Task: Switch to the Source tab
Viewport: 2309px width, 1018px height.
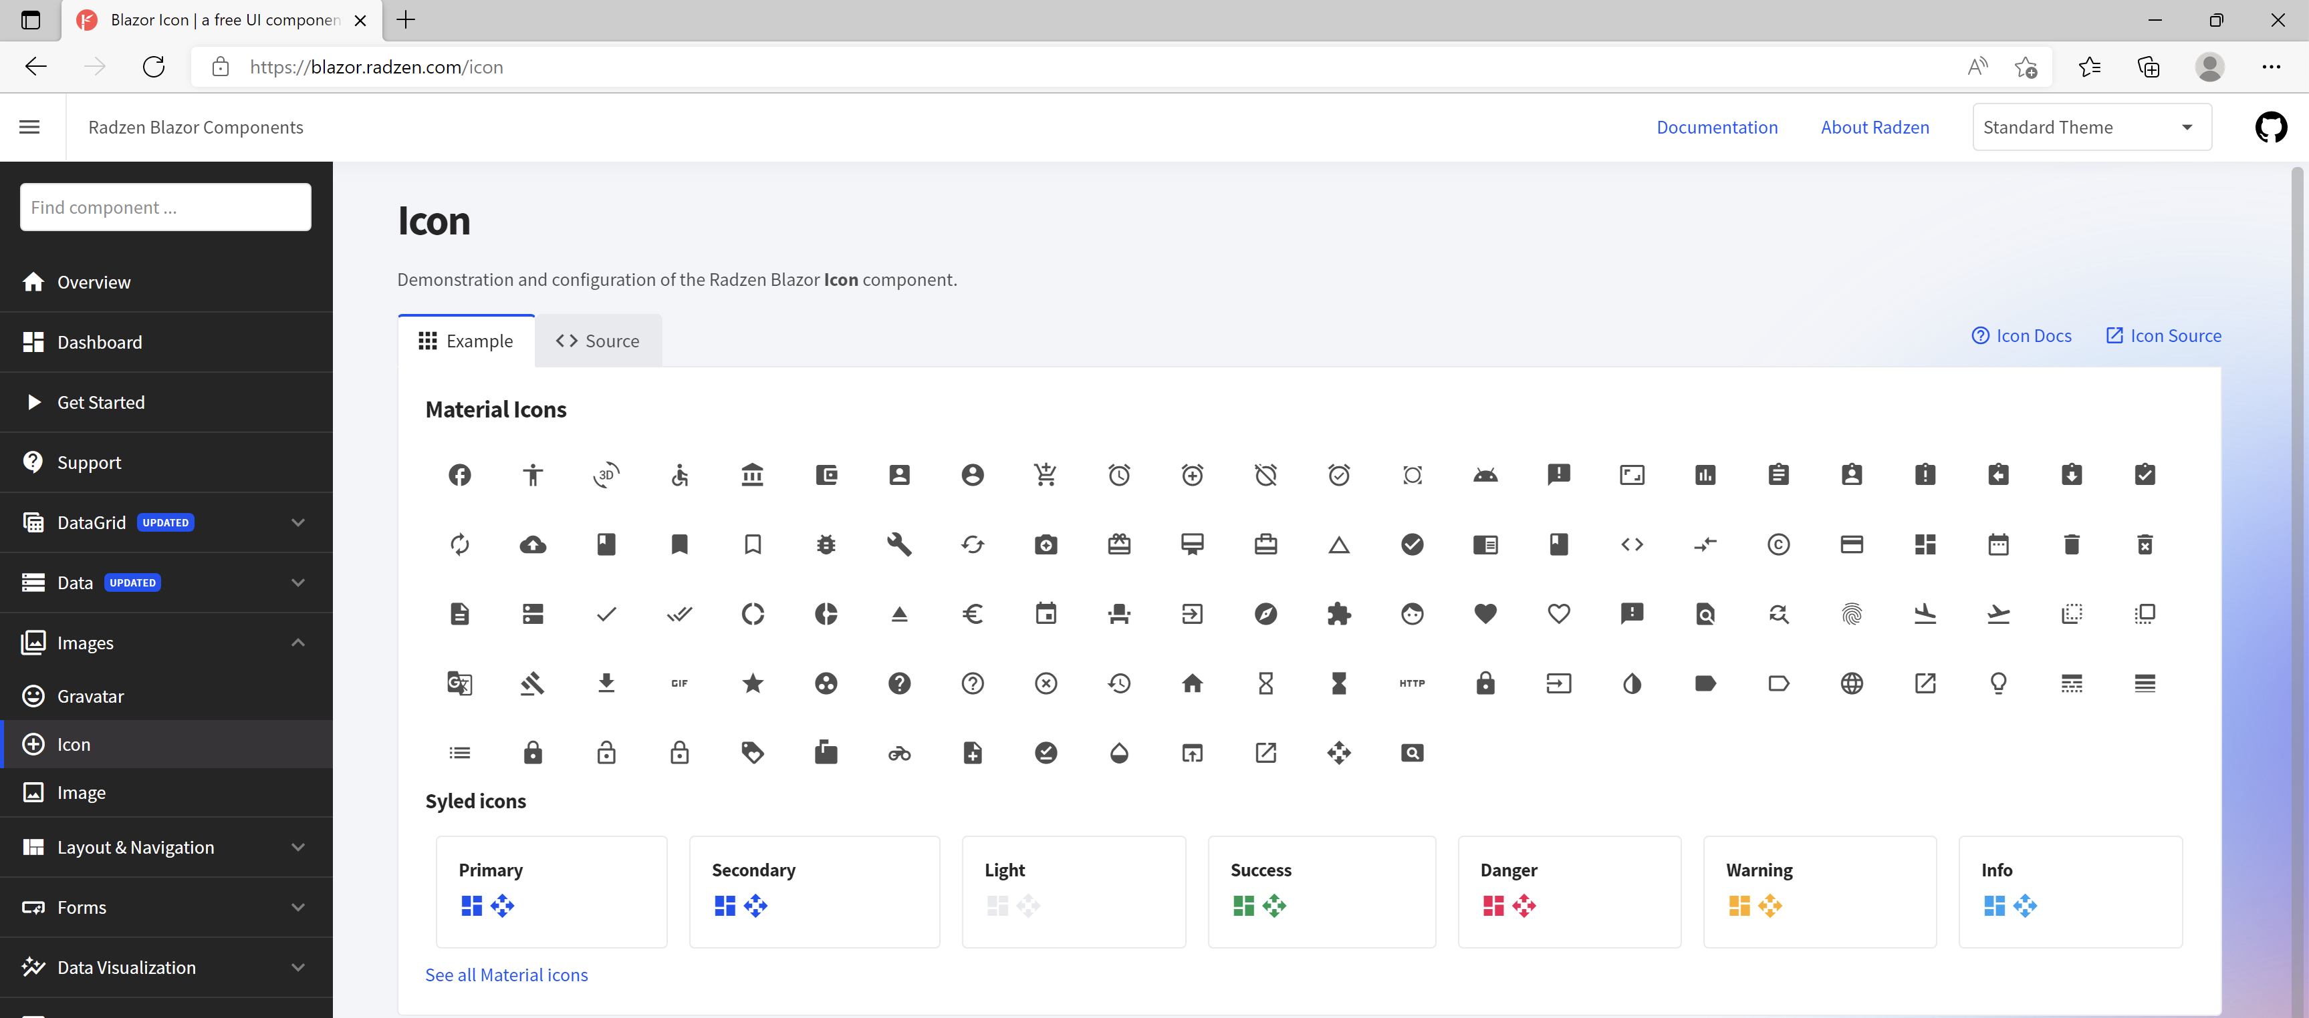Action: point(598,340)
